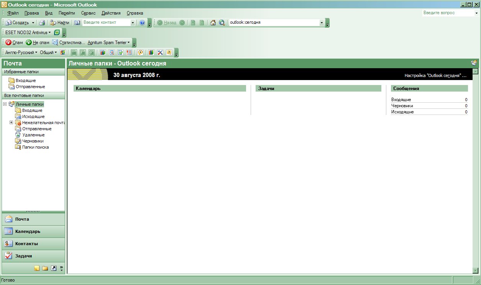Click the scrollbar down arrow
The width and height of the screenshot is (481, 285).
pyautogui.click(x=476, y=270)
